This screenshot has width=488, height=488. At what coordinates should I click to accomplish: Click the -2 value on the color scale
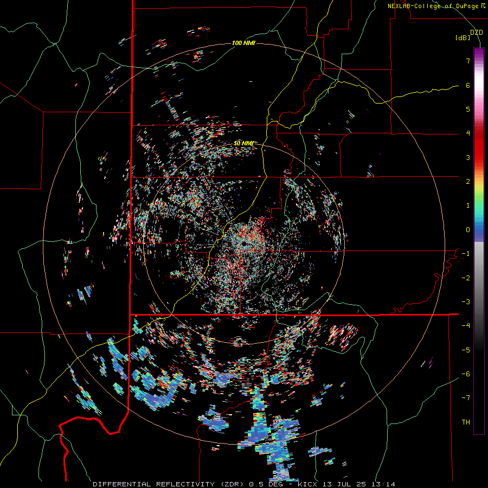coord(466,278)
